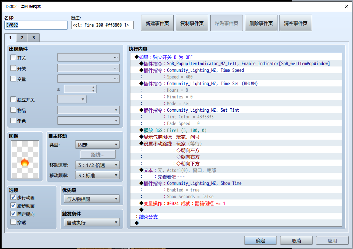
Task: Enable the 穿透 option
Action: (13, 222)
